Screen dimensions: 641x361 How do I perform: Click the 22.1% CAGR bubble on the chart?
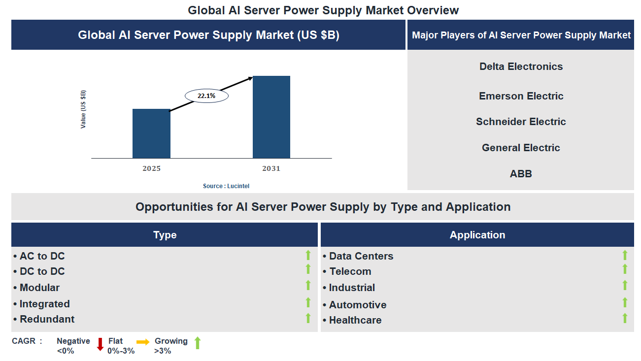[x=206, y=95]
